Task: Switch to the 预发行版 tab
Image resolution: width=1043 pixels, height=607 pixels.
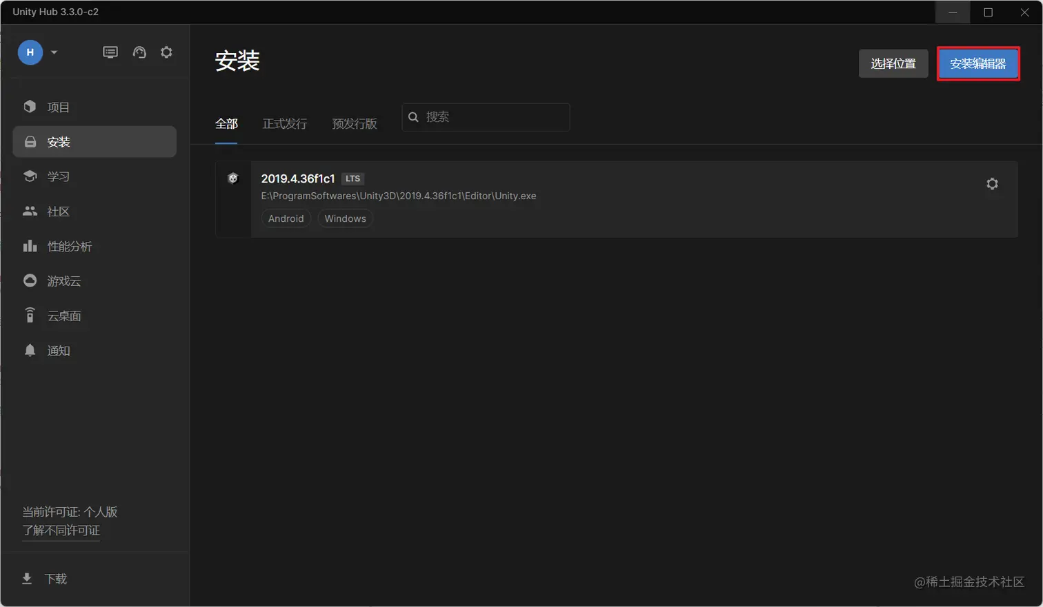Action: (354, 123)
